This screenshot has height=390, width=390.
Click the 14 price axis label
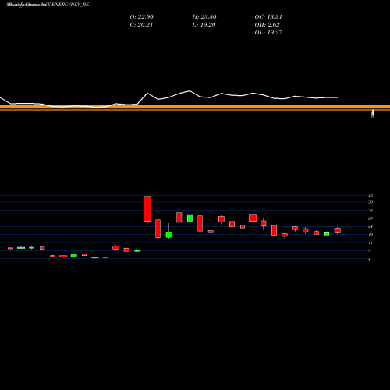click(x=370, y=243)
